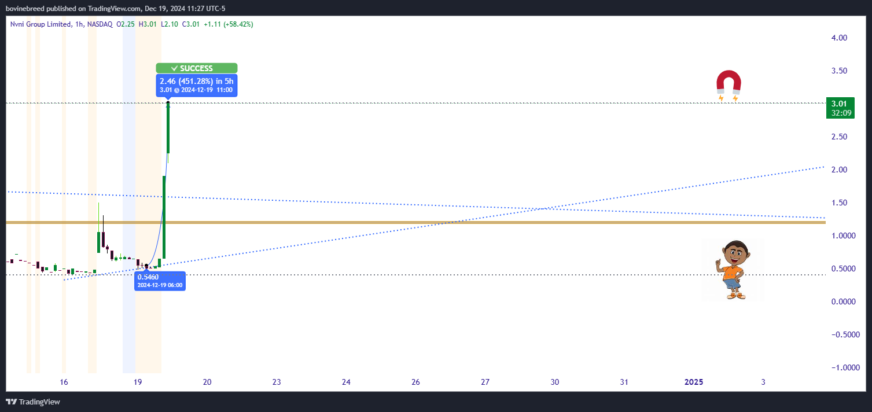Click the 0.5460 price start label
This screenshot has height=412, width=872.
[x=160, y=281]
